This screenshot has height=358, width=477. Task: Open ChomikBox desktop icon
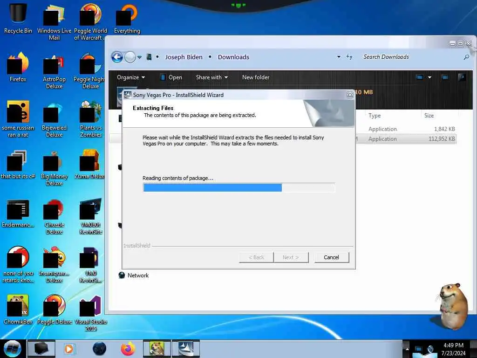point(18,310)
